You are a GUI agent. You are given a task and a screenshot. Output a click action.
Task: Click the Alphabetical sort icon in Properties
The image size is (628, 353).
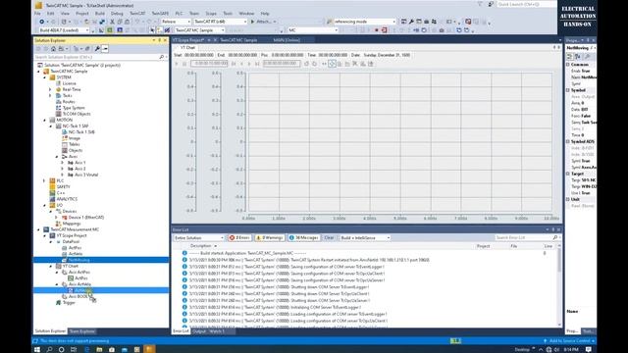[x=578, y=57]
